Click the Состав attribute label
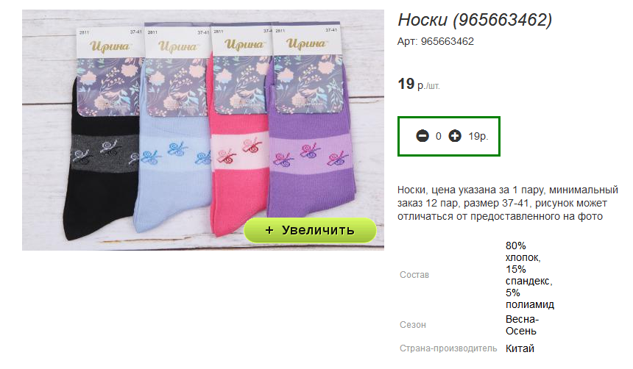The height and width of the screenshot is (369, 633). (x=414, y=275)
